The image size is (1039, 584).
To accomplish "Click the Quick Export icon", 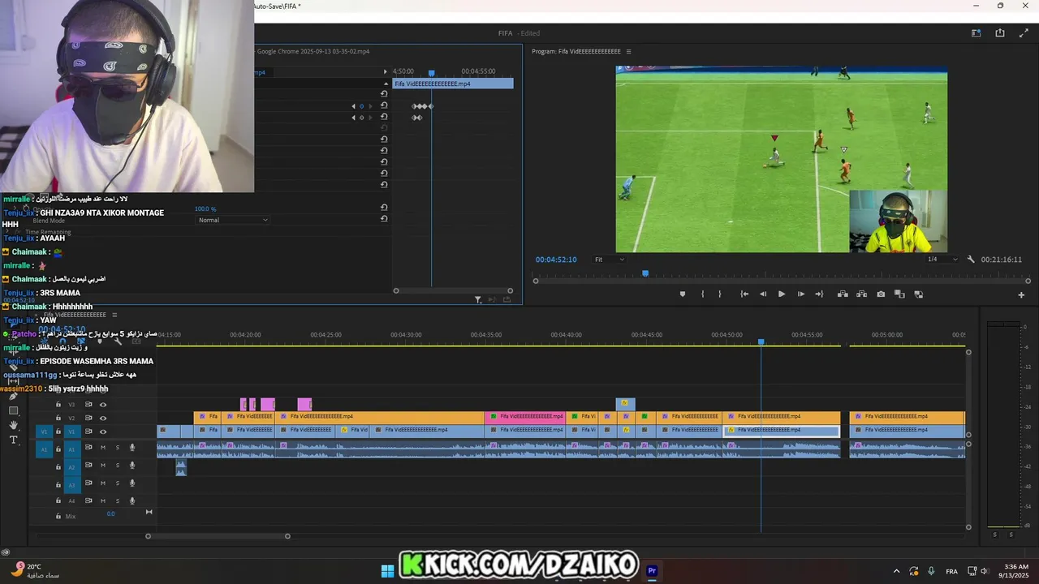I will click(x=1000, y=33).
